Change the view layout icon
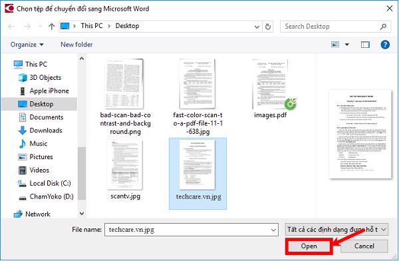This screenshot has width=399, height=261. point(335,45)
